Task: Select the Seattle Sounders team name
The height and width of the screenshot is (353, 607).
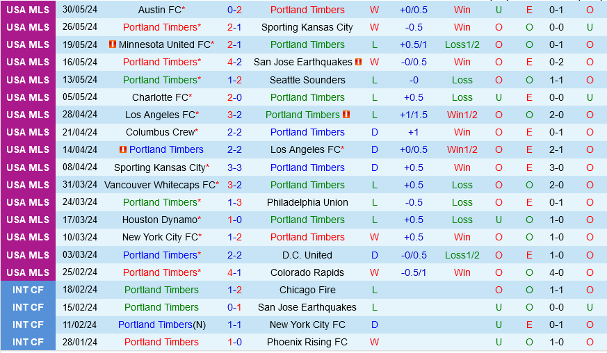Action: coord(307,80)
